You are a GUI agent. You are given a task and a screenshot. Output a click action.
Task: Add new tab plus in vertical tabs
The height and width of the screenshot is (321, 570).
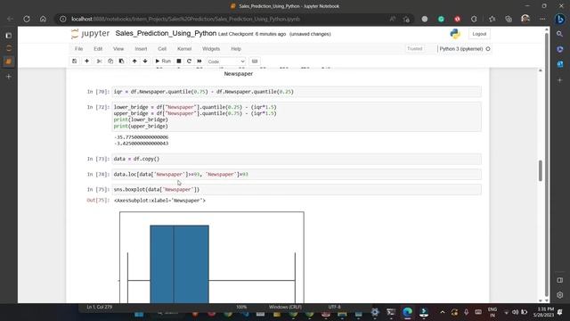click(x=8, y=77)
